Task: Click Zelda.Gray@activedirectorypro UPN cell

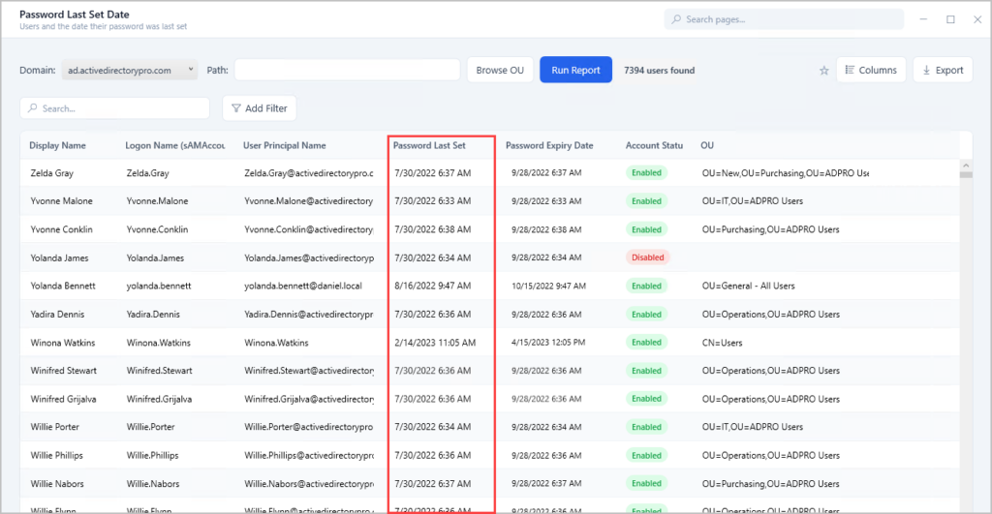Action: coord(309,173)
